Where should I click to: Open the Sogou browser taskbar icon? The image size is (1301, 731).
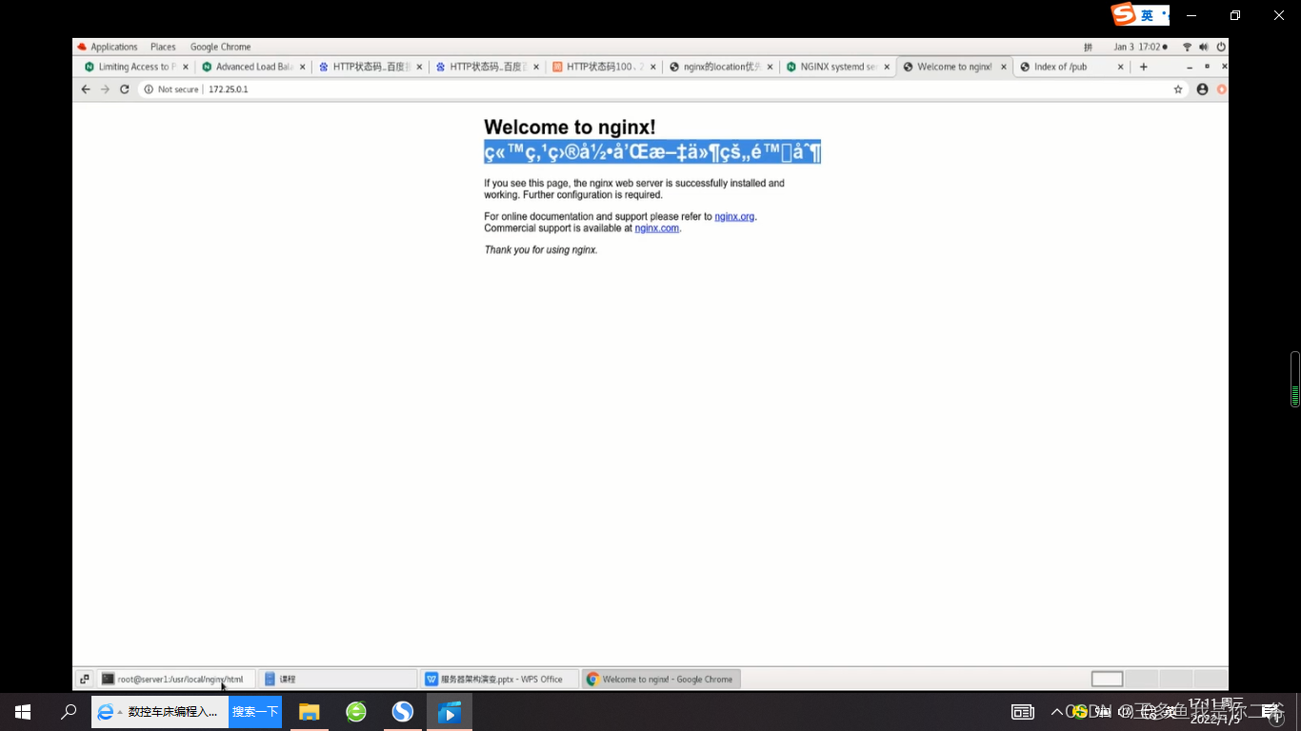click(x=403, y=712)
